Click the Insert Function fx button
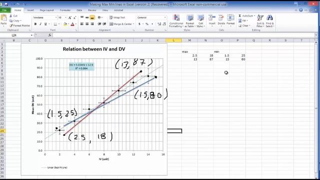This screenshot has height=180, width=320. (x=49, y=35)
